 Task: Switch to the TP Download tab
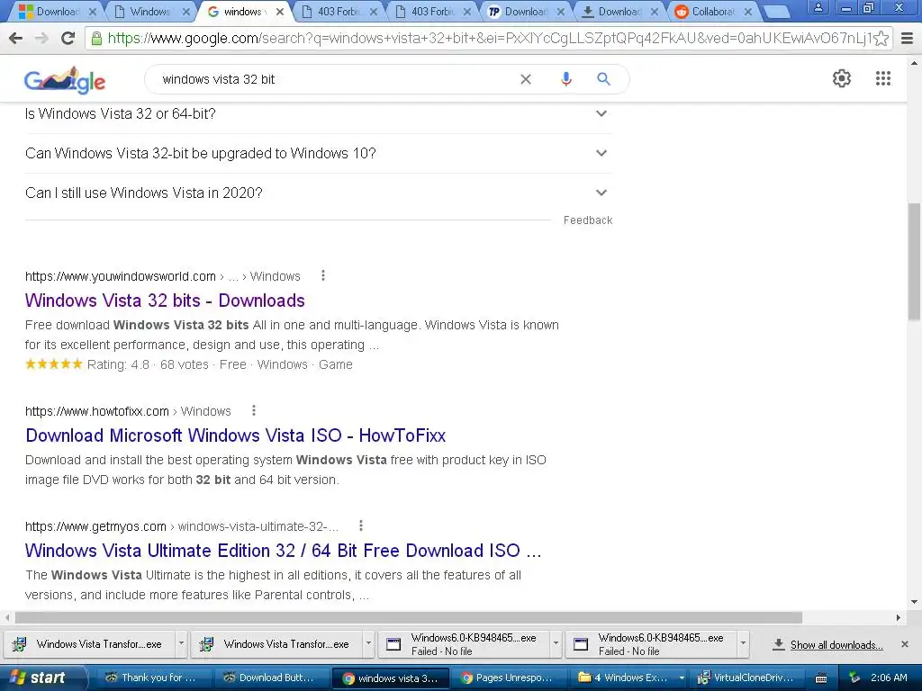point(525,11)
